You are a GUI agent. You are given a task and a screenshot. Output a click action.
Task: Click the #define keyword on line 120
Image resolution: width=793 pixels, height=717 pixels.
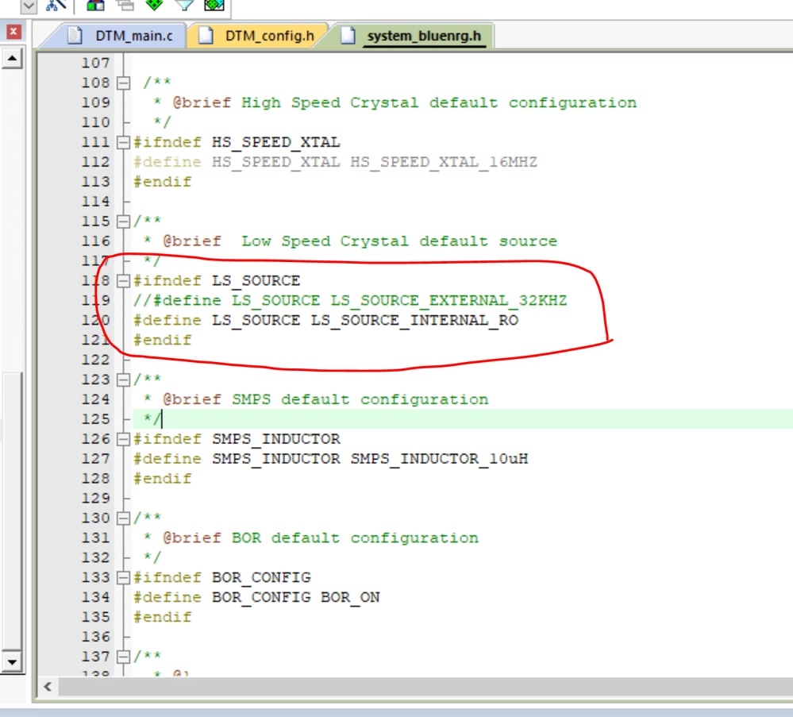tap(167, 320)
